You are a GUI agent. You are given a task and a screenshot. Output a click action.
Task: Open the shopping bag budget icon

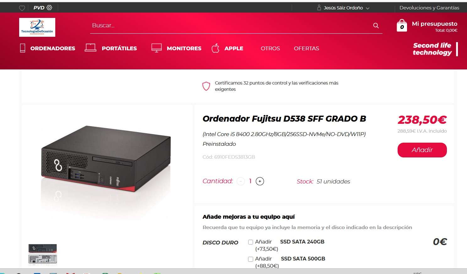pyautogui.click(x=402, y=25)
